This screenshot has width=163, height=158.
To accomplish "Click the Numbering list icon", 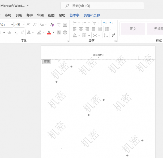I will (84, 23).
